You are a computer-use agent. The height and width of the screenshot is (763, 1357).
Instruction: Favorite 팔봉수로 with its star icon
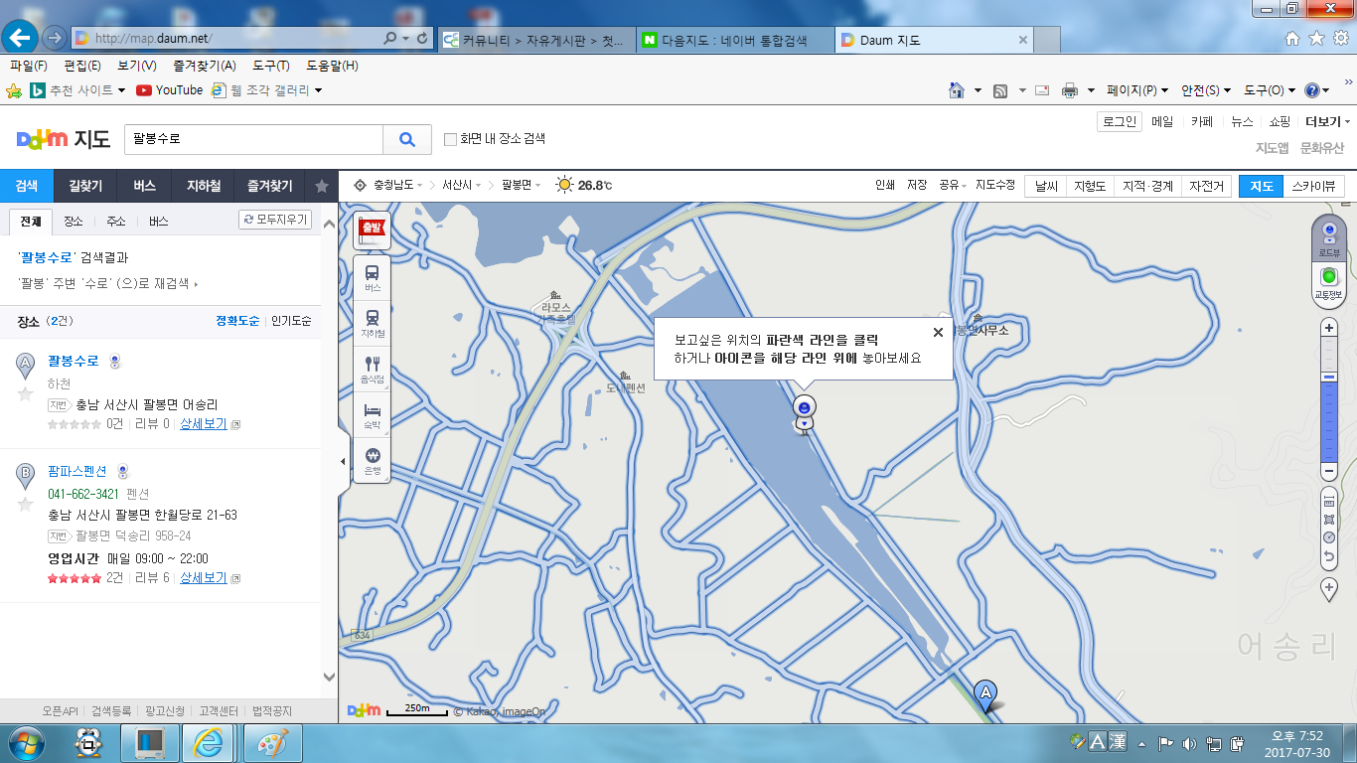click(25, 394)
